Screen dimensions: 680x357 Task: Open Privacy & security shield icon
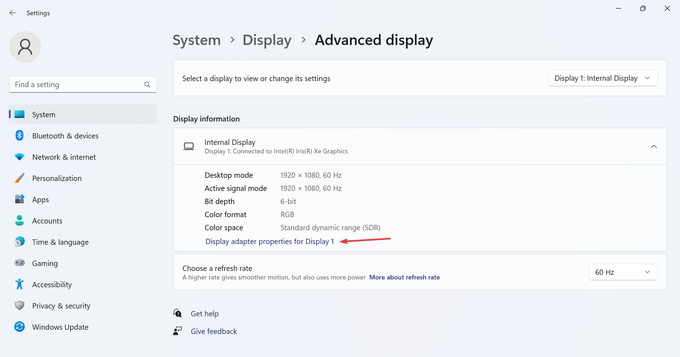click(x=19, y=305)
